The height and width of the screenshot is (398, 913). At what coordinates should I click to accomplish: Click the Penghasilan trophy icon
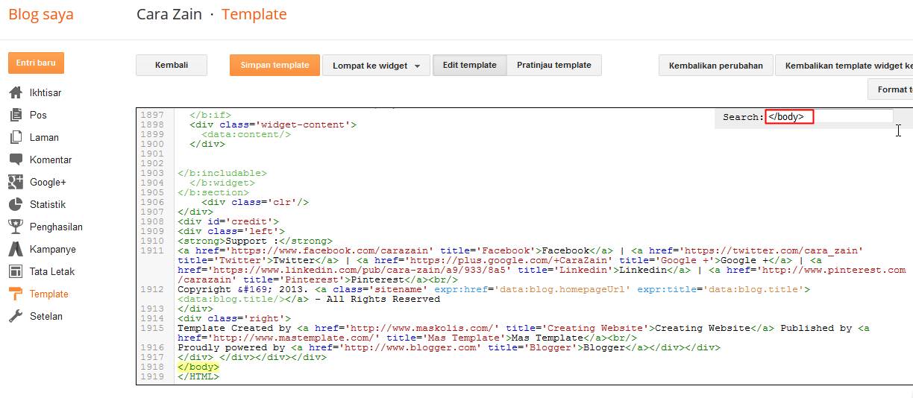point(16,227)
